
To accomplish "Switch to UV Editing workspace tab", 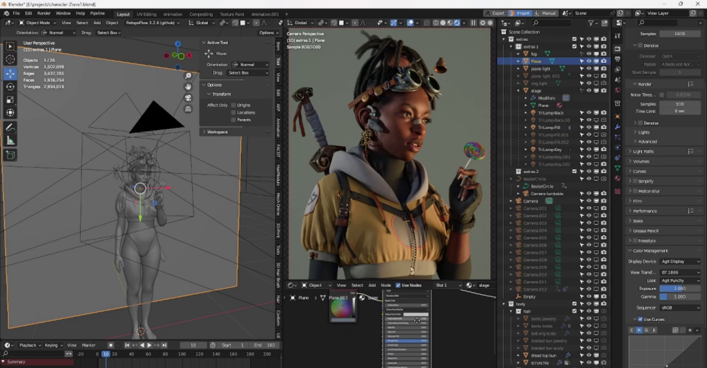I will pos(146,14).
